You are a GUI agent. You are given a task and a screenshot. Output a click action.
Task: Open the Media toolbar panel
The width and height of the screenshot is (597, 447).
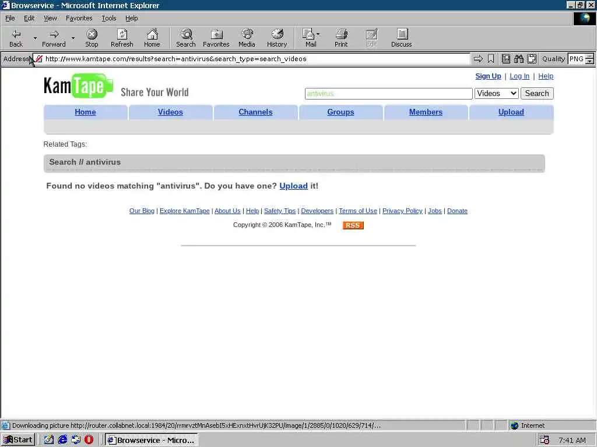(247, 38)
